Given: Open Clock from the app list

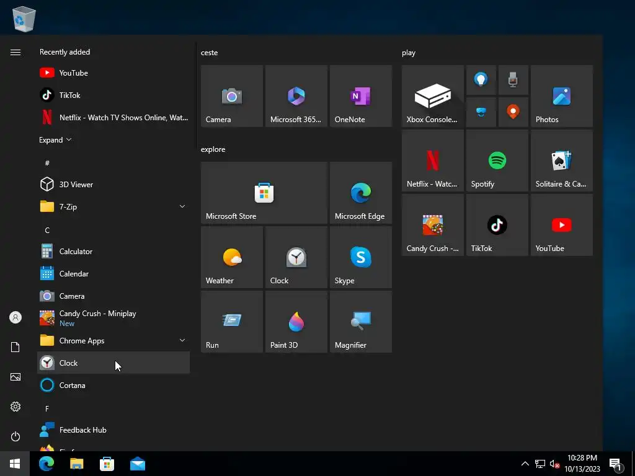Looking at the screenshot, I should click(113, 363).
